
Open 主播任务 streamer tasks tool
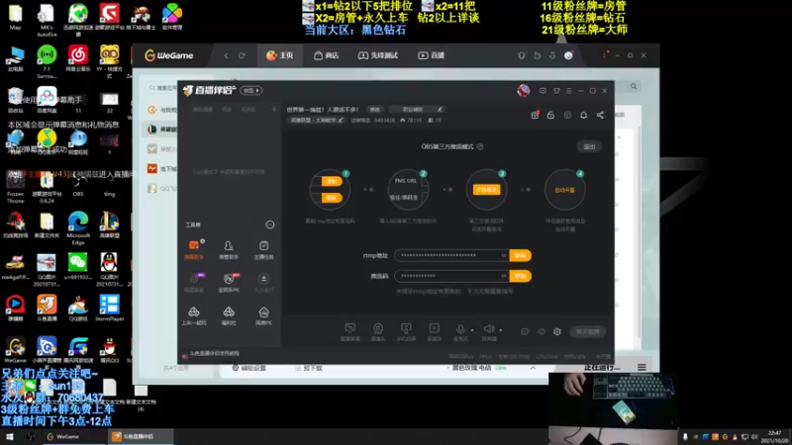click(x=263, y=249)
